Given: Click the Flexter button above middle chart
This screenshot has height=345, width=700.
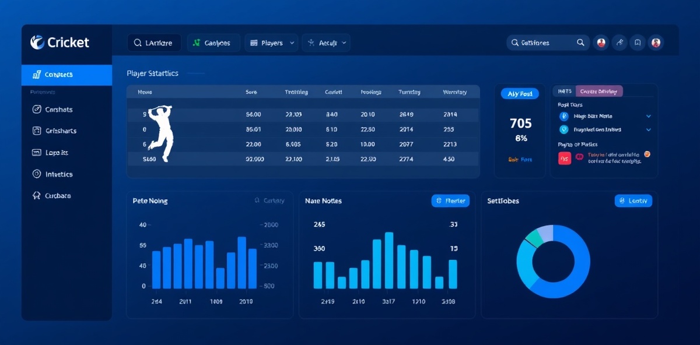Looking at the screenshot, I should pyautogui.click(x=450, y=200).
